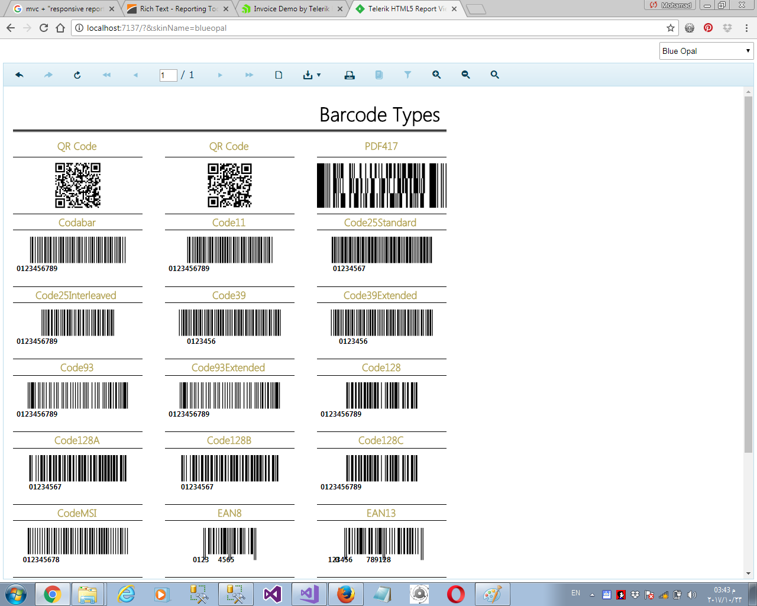Click the scrollbar down arrow in report
Image resolution: width=757 pixels, height=606 pixels.
(748, 573)
